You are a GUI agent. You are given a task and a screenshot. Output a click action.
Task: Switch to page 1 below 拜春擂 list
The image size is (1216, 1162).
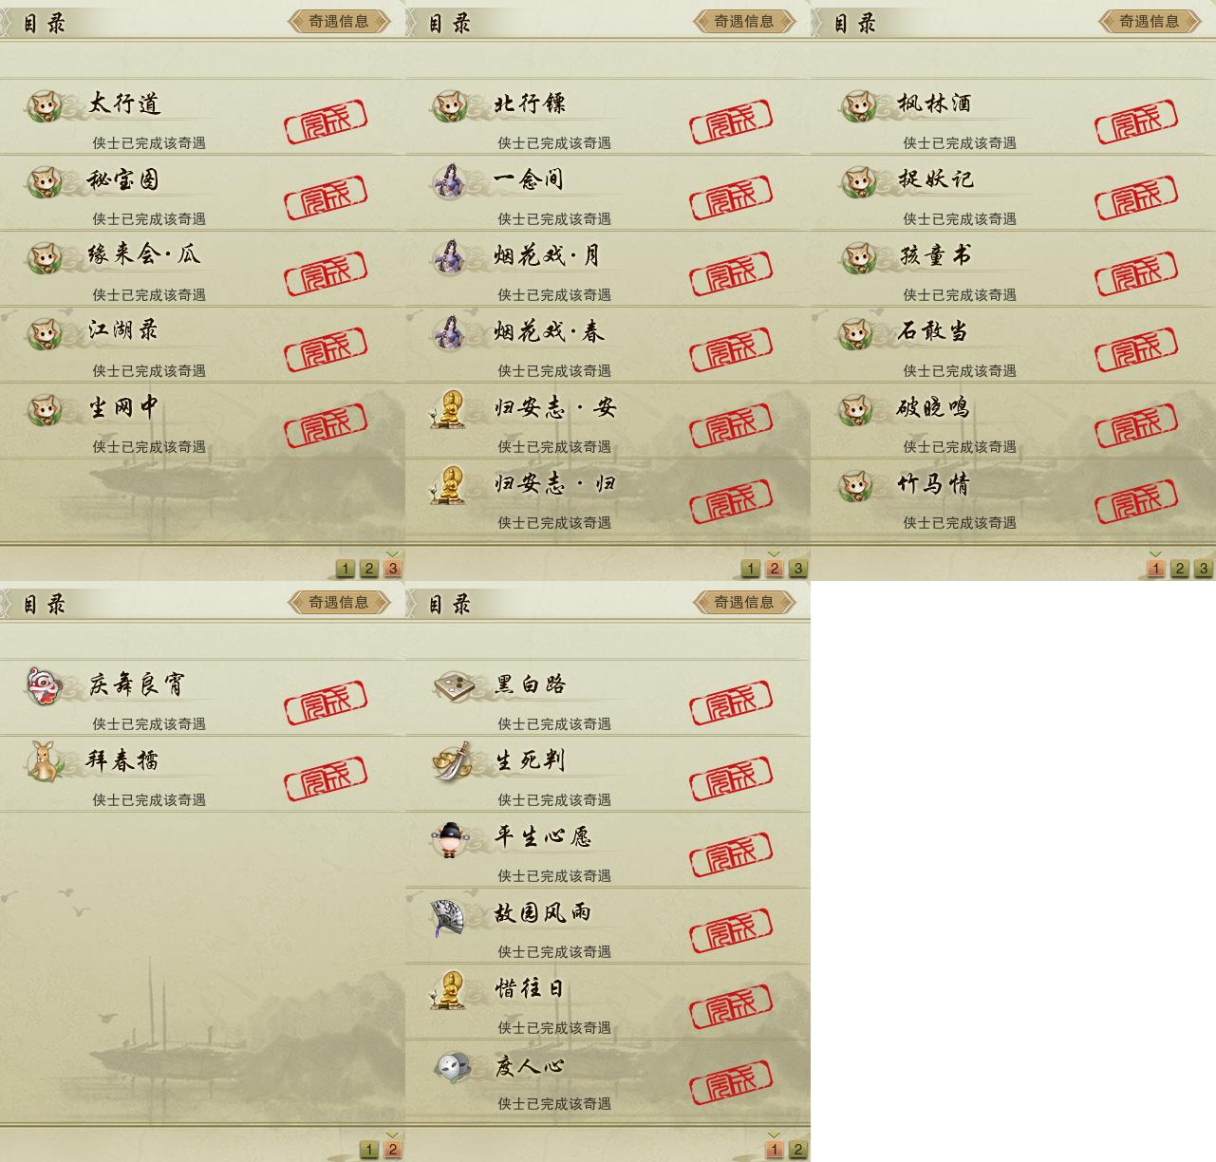click(369, 1150)
